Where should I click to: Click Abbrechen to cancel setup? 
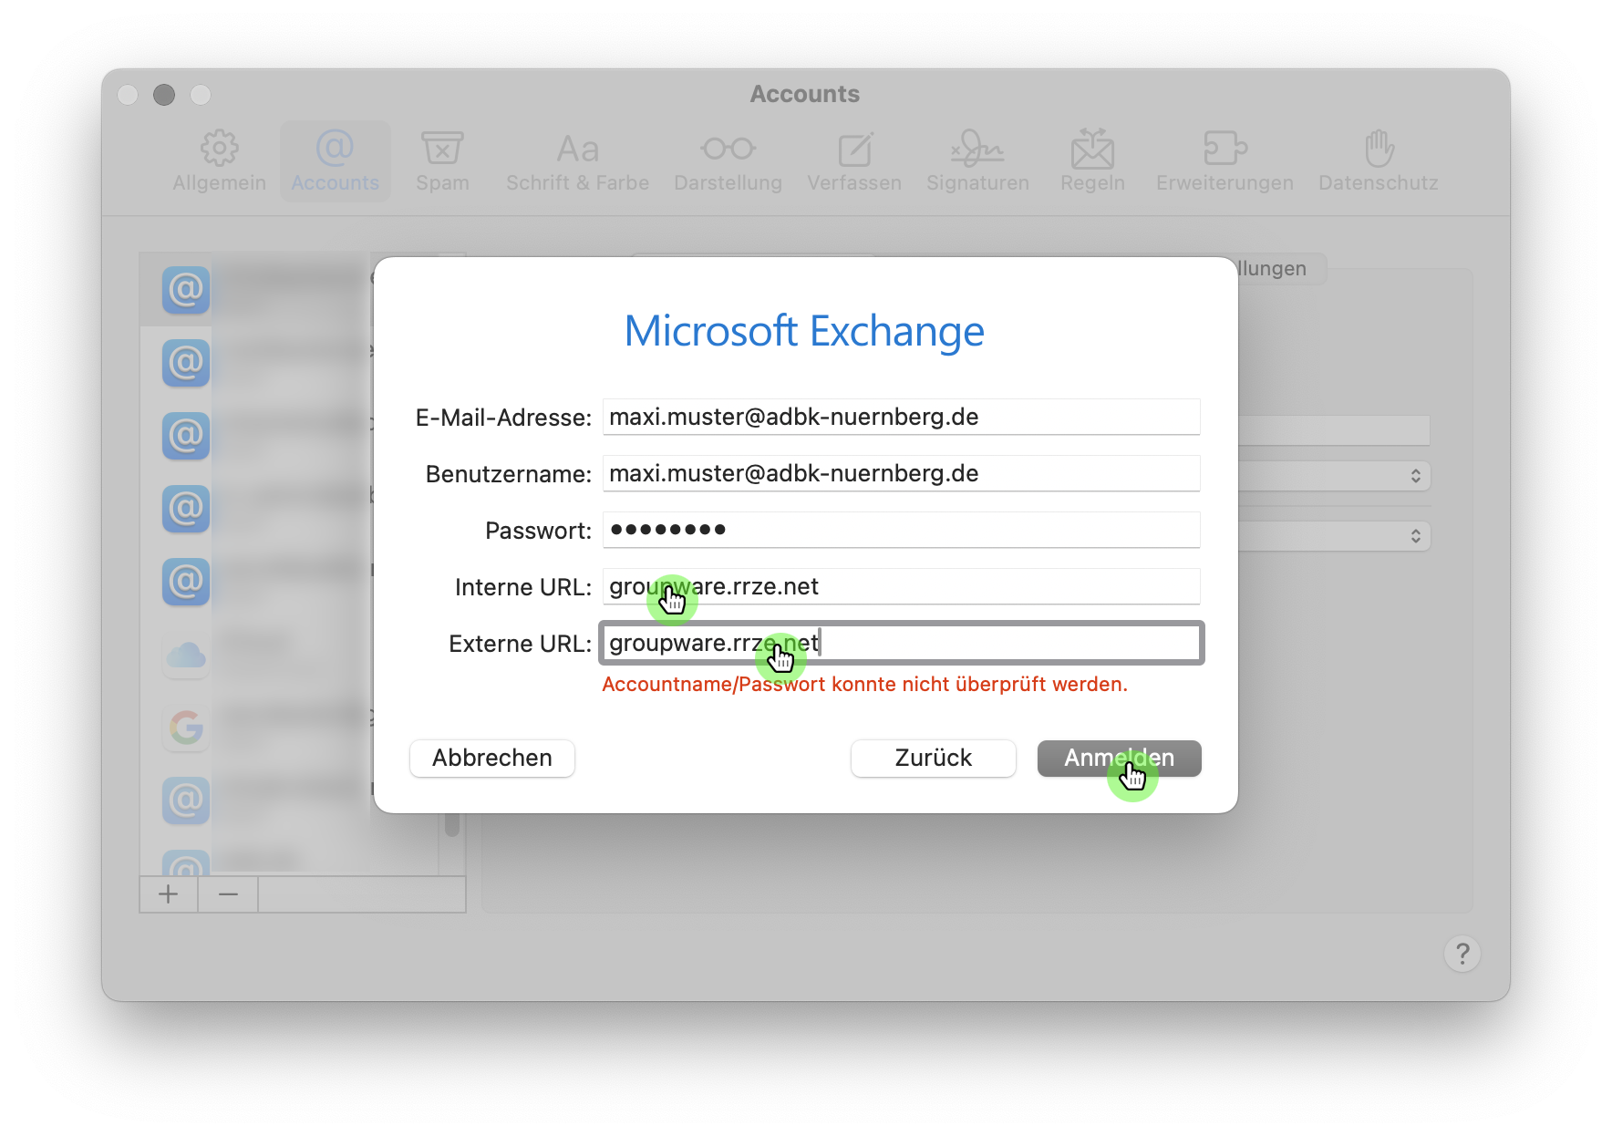(x=492, y=759)
